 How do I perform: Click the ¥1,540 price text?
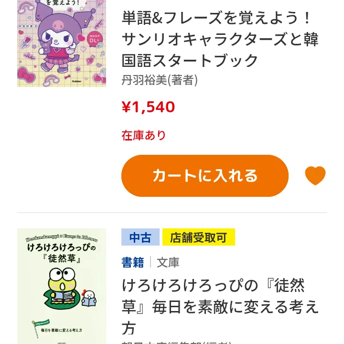(x=148, y=107)
